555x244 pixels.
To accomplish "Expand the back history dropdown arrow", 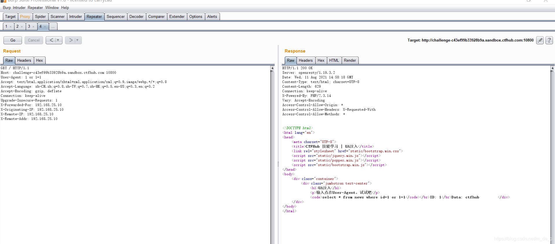I will [x=58, y=40].
